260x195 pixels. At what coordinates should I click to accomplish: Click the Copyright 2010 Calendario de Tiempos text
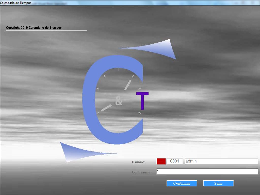(34, 28)
